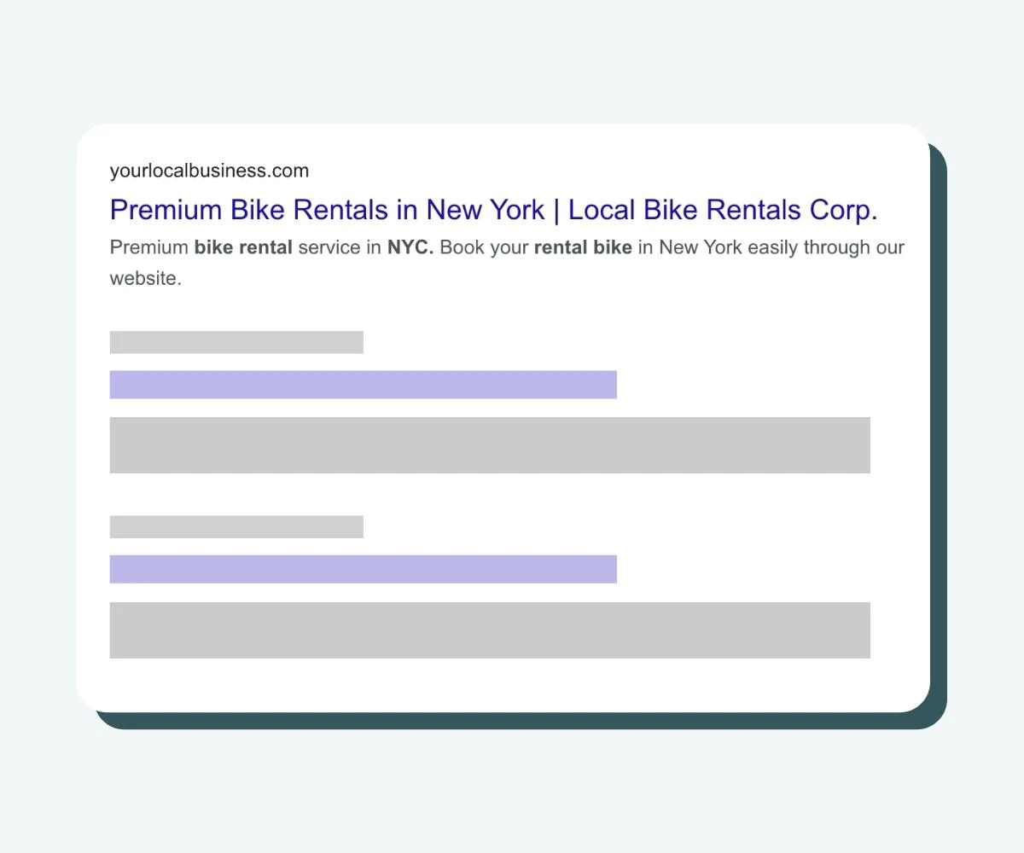Click the second large grey description placeholder block
This screenshot has height=853, width=1024.
490,630
